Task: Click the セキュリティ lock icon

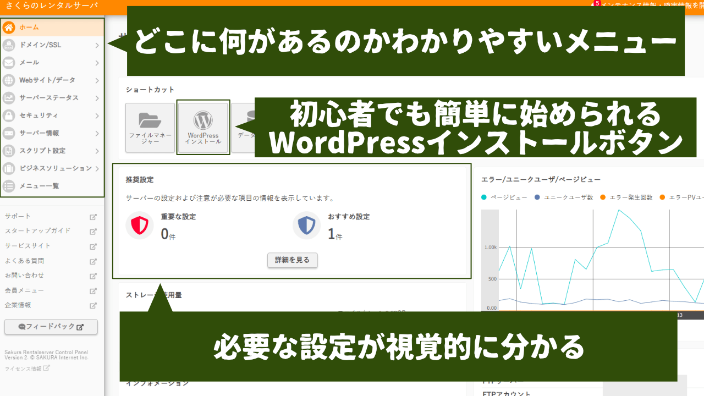Action: point(9,116)
